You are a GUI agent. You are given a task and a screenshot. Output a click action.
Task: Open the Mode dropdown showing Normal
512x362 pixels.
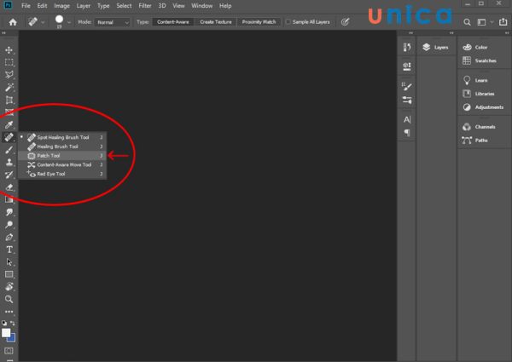tap(112, 22)
